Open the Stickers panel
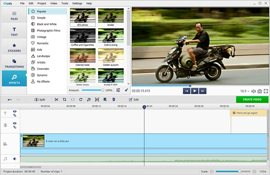Viewport: 270px width, 175px height. click(x=14, y=48)
